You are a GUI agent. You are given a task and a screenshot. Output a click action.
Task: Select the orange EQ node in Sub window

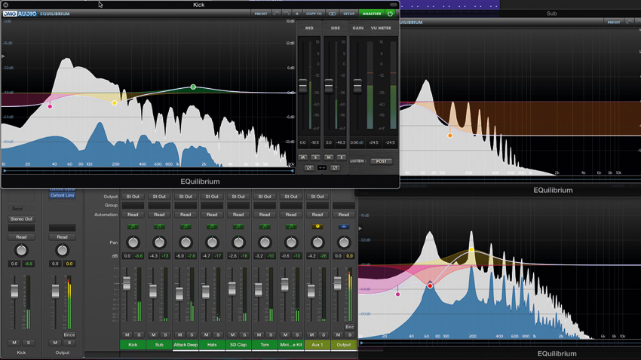[450, 136]
